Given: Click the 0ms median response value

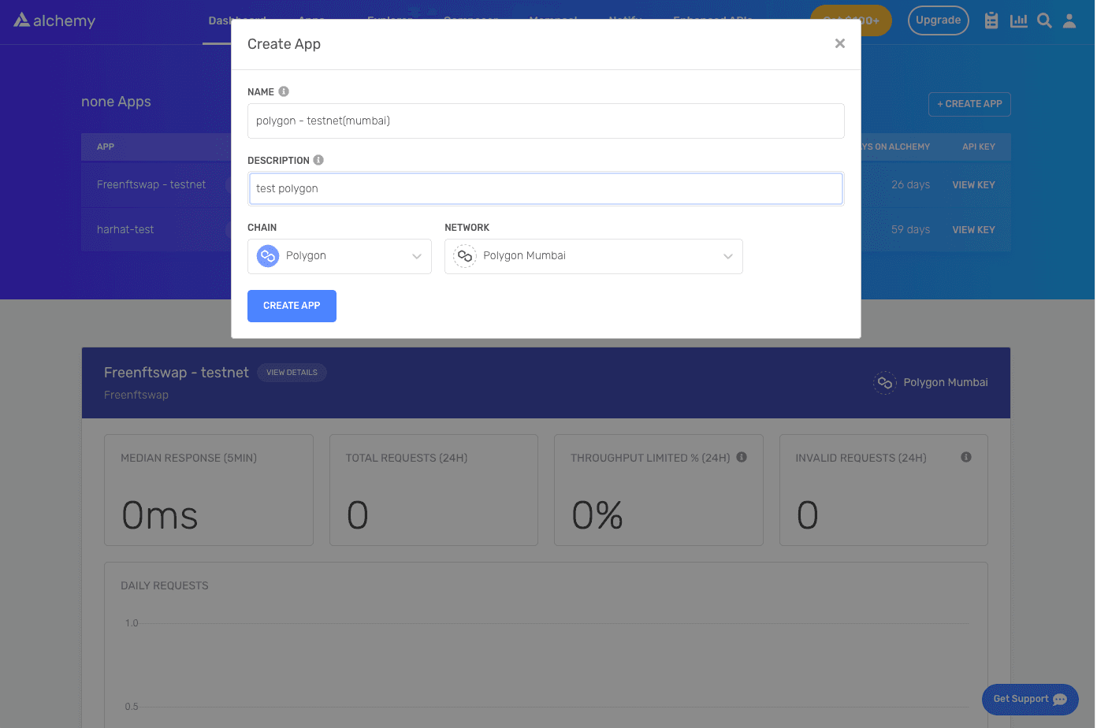Looking at the screenshot, I should (x=160, y=516).
